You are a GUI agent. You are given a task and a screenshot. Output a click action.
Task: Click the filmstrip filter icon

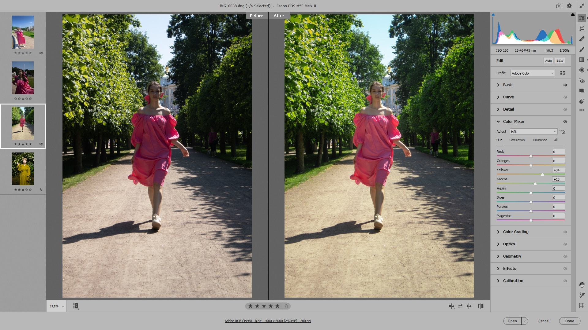(x=76, y=306)
